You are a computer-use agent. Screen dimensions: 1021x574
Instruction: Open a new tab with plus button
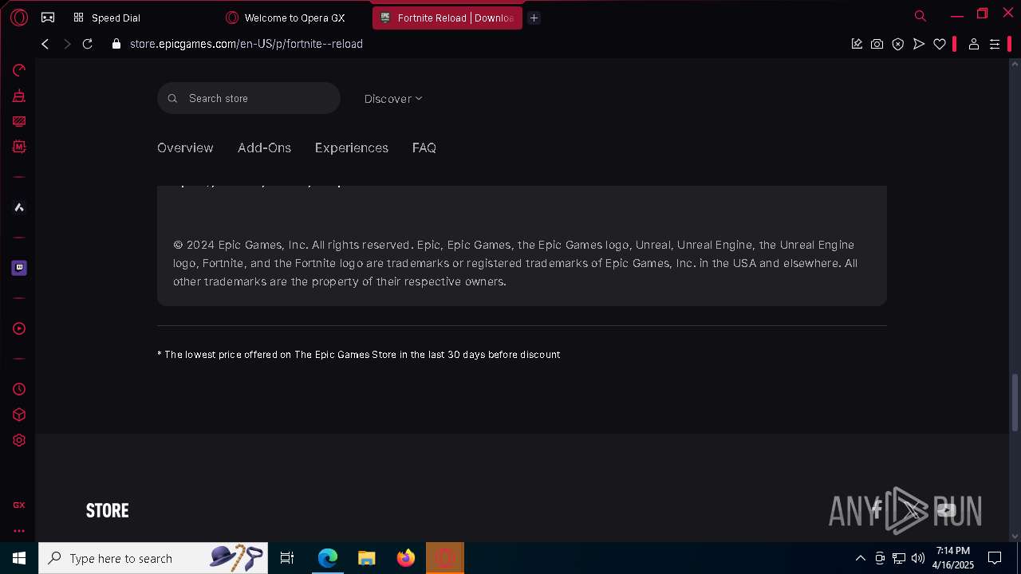(x=534, y=18)
